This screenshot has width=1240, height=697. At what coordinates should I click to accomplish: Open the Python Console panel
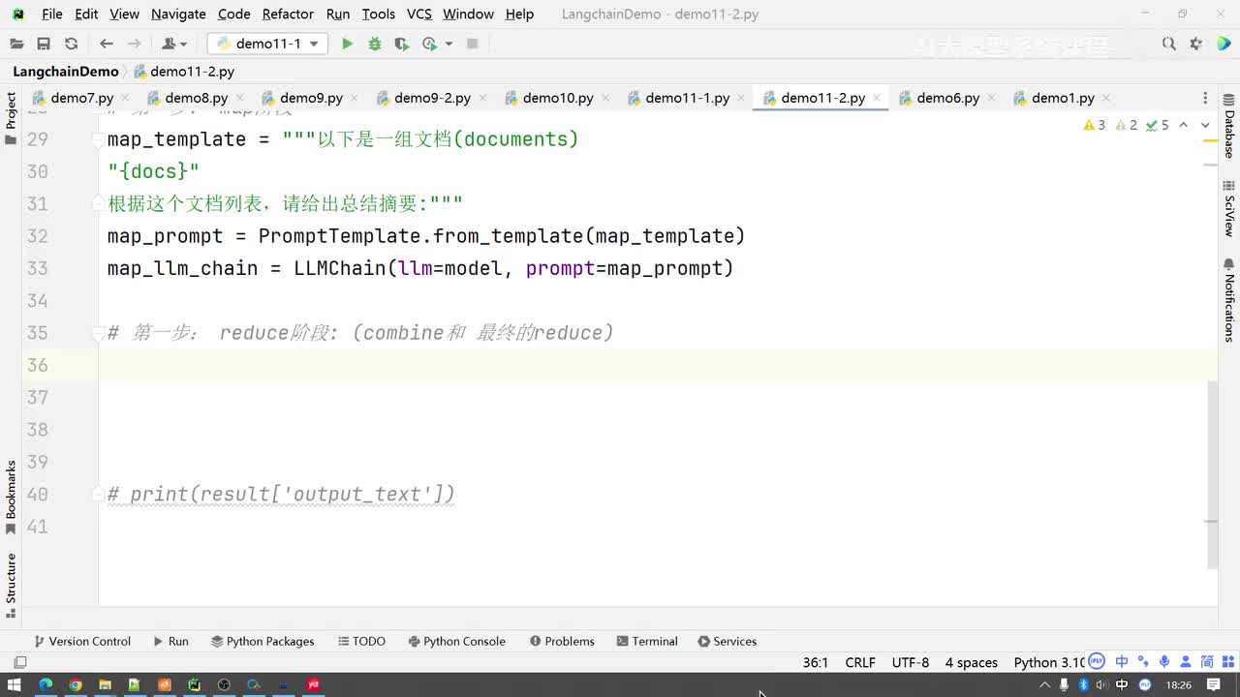[457, 641]
